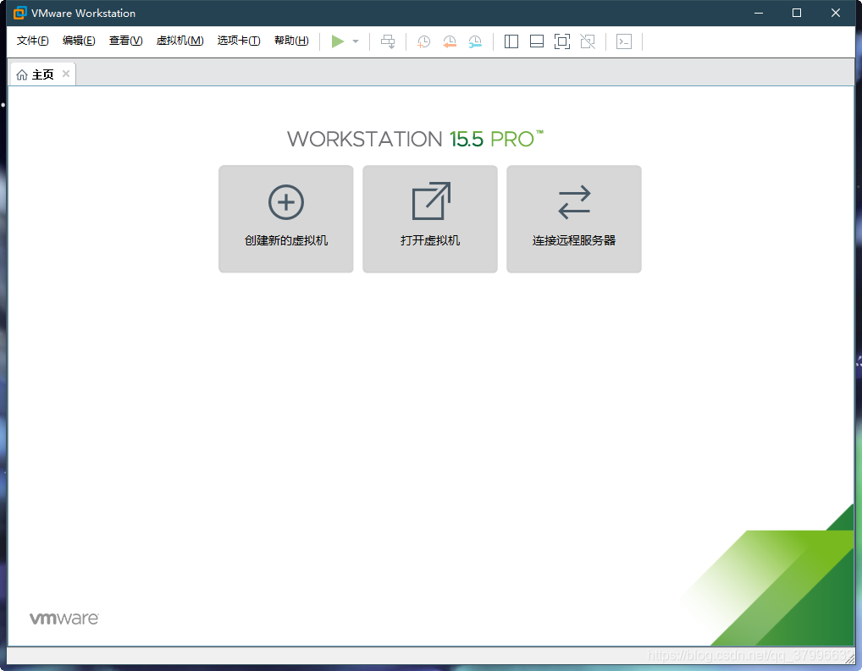This screenshot has height=671, width=862.
Task: Select the 主页 home tab
Action: (x=43, y=74)
